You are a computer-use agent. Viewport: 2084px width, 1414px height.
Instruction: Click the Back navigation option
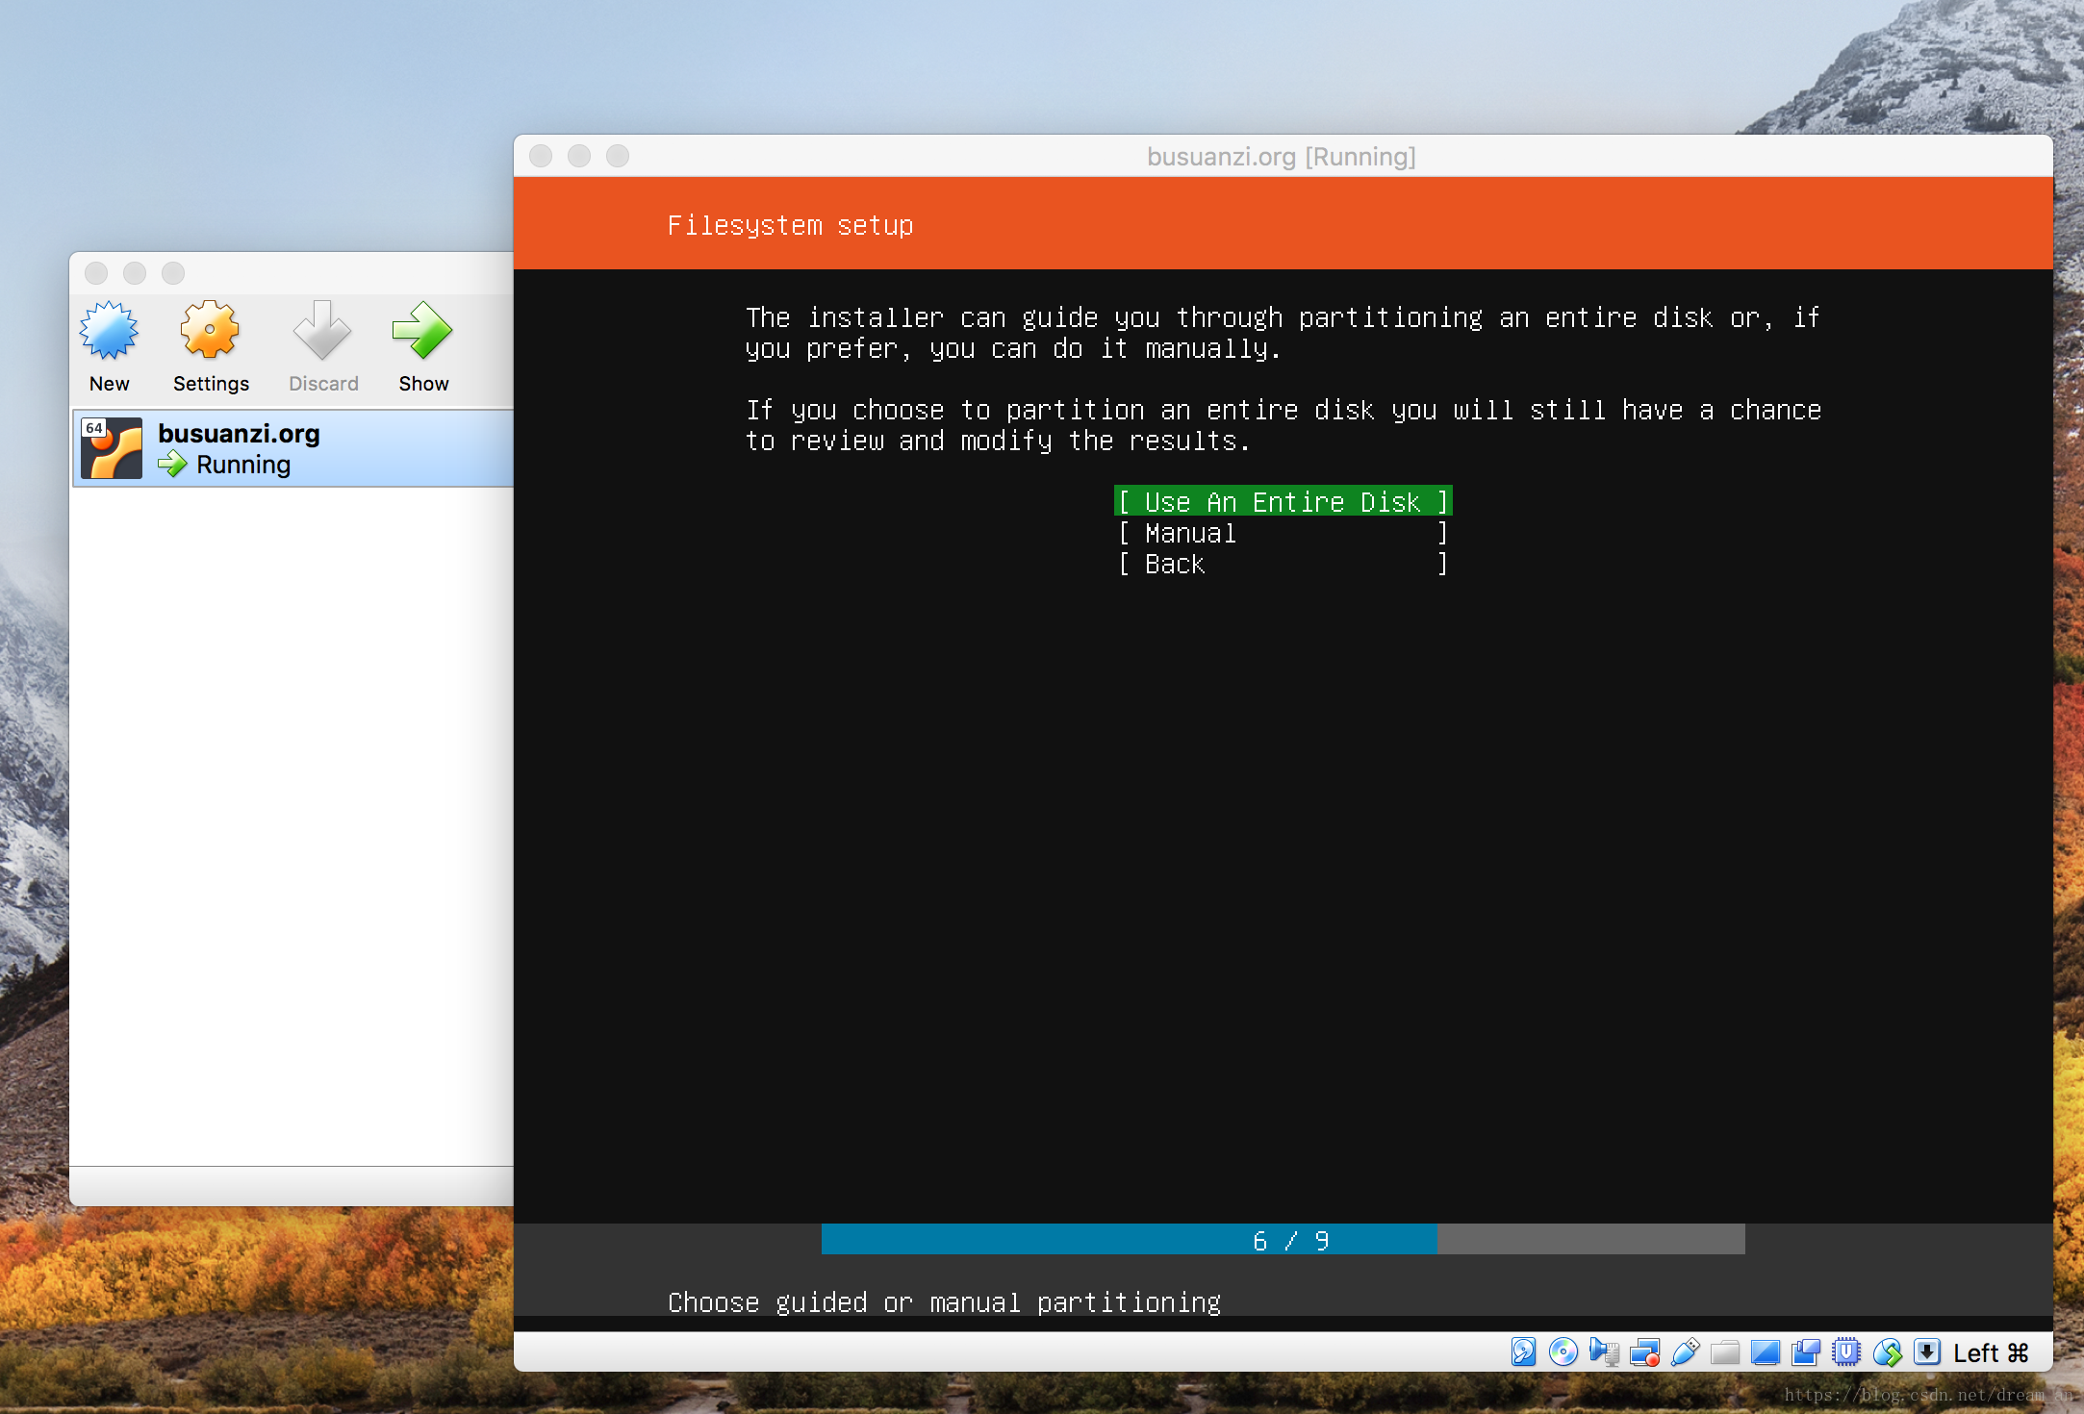(1281, 564)
